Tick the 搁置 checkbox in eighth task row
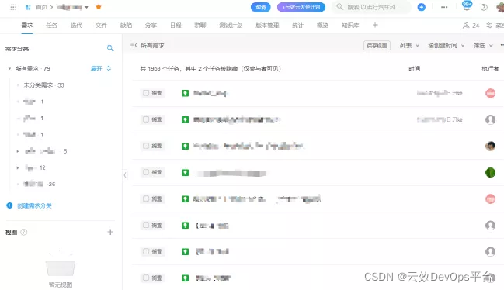 click(146, 278)
